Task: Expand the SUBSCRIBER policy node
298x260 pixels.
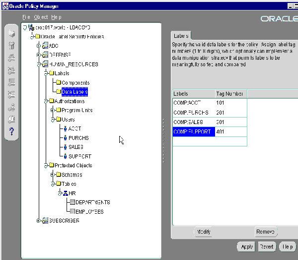Action: coord(39,221)
